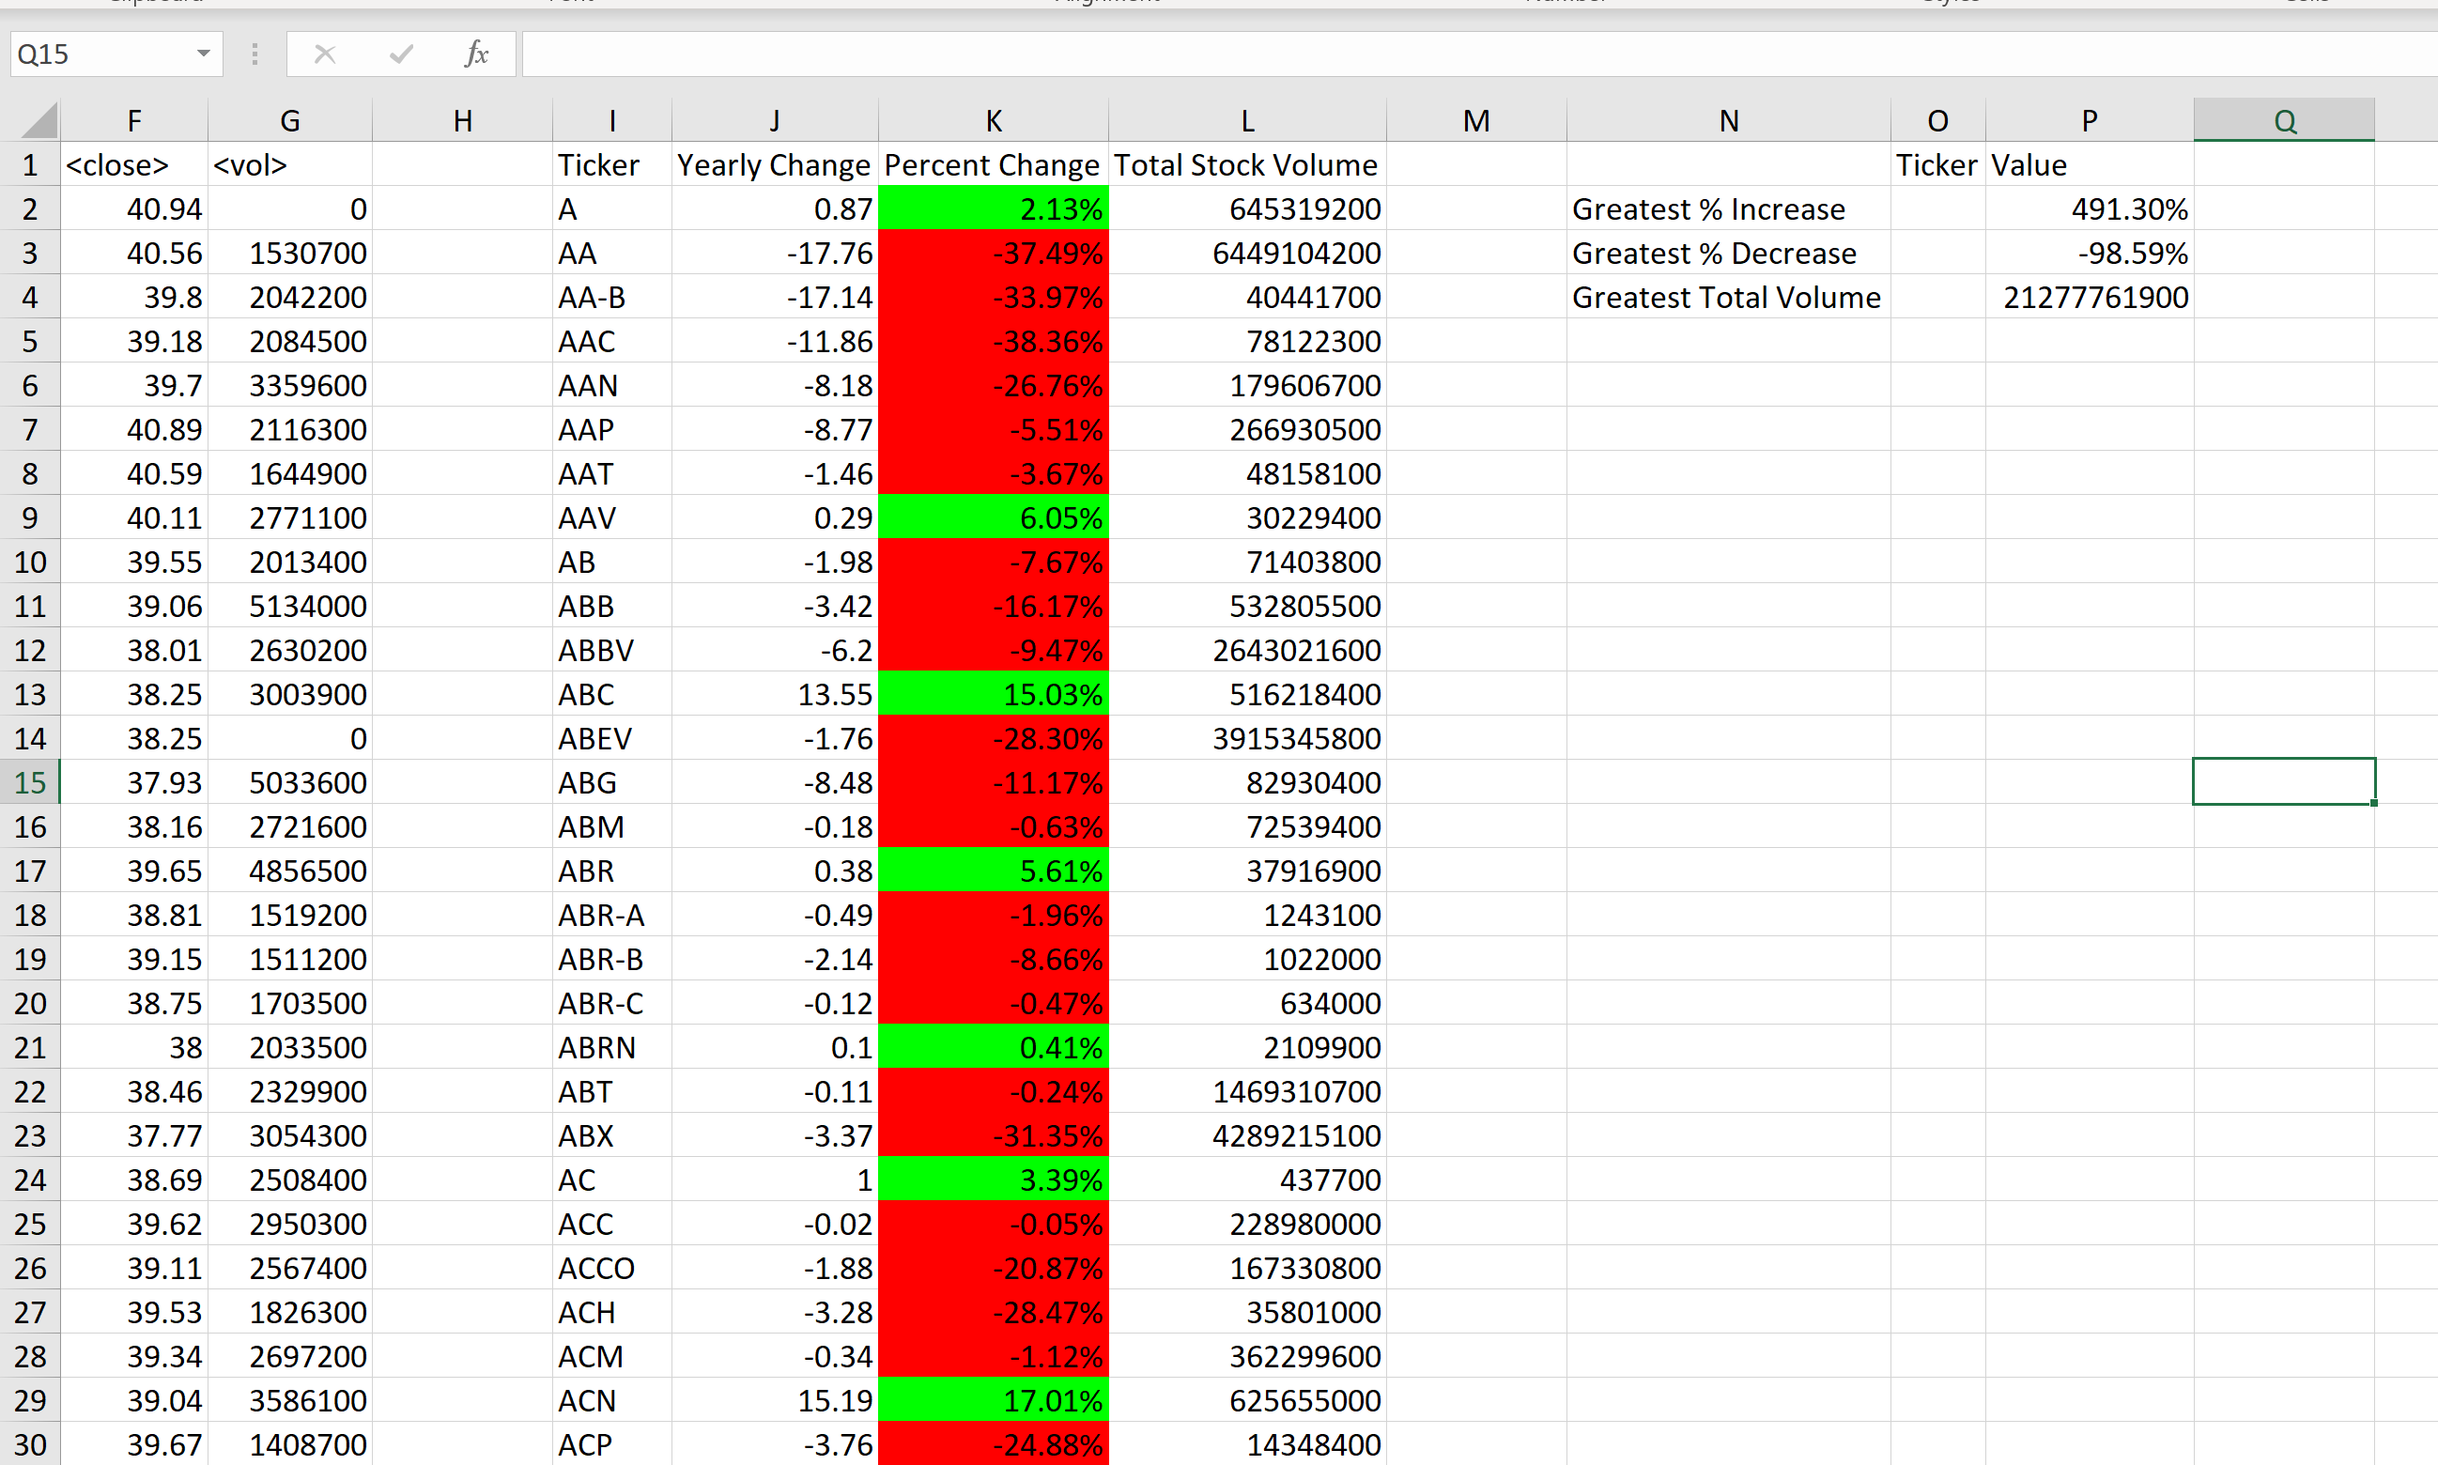Select column Q header
Image resolution: width=2438 pixels, height=1465 pixels.
(2284, 120)
